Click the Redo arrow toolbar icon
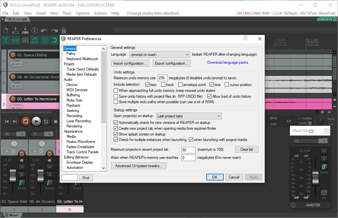Viewport: 338px width, 218px height. pyautogui.click(x=54, y=31)
